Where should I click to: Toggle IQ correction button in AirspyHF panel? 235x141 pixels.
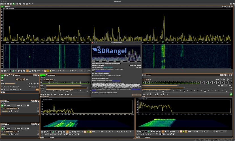pos(38,83)
